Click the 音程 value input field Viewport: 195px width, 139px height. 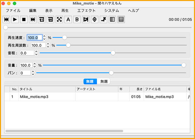tap(27, 53)
